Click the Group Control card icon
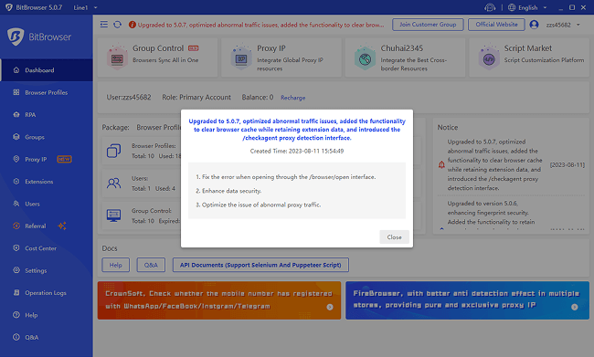Image resolution: width=594 pixels, height=357 pixels. [x=117, y=58]
